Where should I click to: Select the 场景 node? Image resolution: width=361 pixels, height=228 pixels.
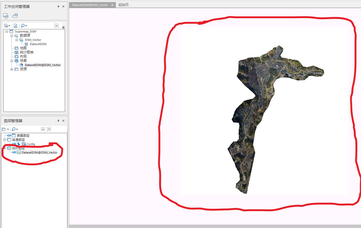[23, 61]
